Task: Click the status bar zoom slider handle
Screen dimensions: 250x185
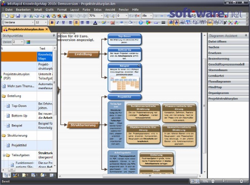Action: pyautogui.click(x=223, y=181)
